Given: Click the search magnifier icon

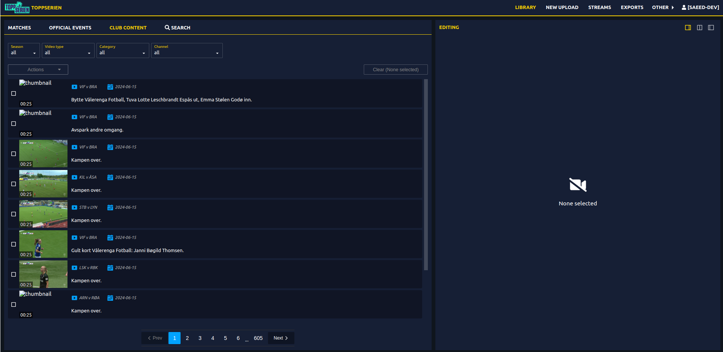Looking at the screenshot, I should [167, 28].
